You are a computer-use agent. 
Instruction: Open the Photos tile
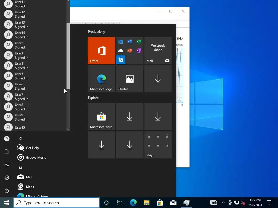(x=129, y=79)
